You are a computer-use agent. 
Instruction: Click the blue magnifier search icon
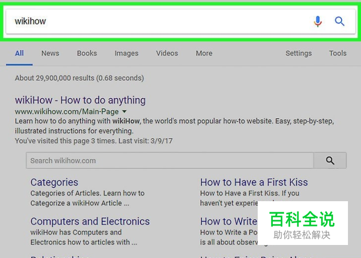[x=340, y=21]
